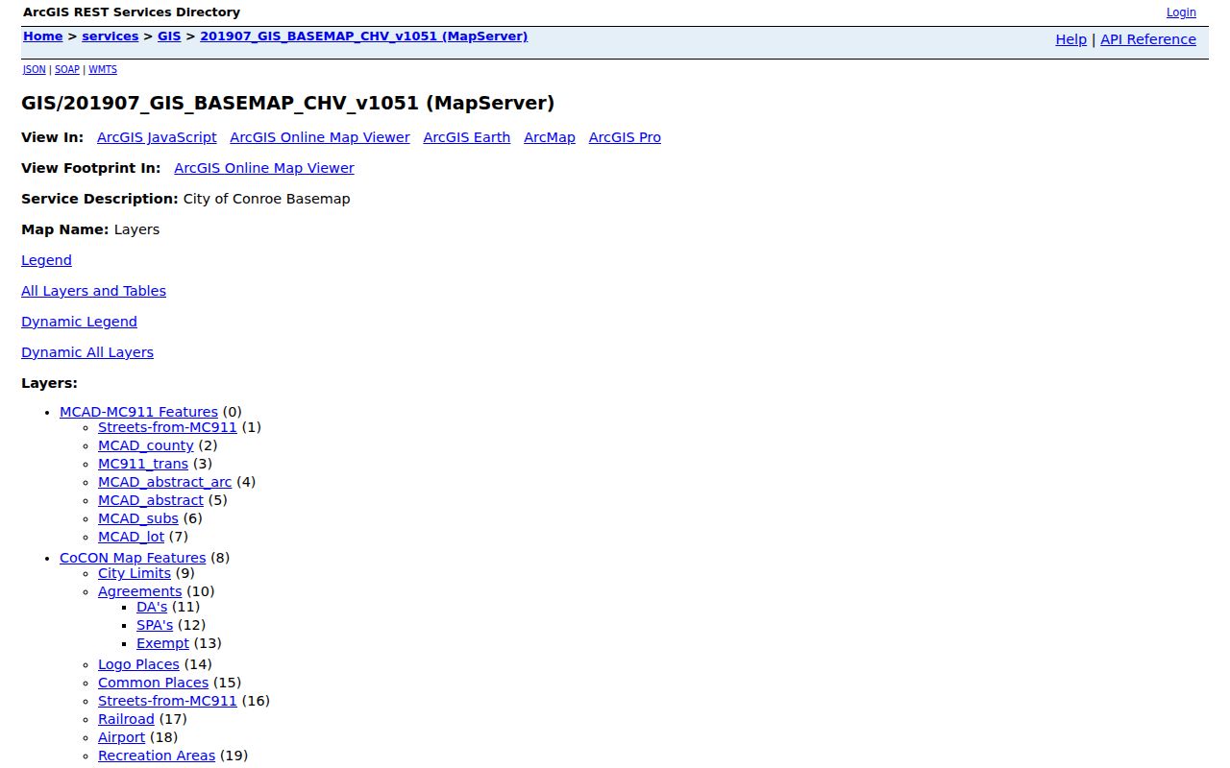Open map in ArcGIS Pro
The width and height of the screenshot is (1230, 768).
pyautogui.click(x=625, y=137)
